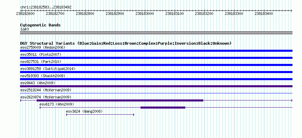
Task: Click ruler position 238182900
Action: point(115,14)
